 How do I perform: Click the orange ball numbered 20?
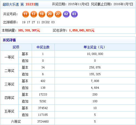pos(50,14)
